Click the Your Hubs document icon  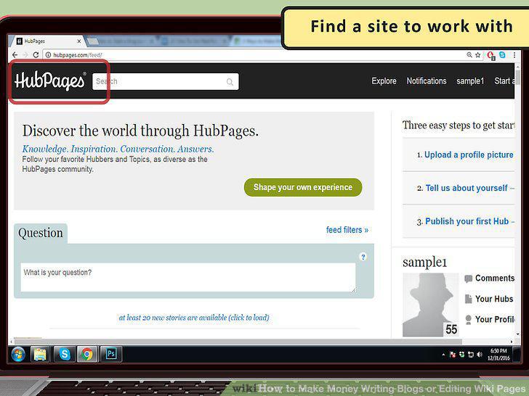(468, 299)
